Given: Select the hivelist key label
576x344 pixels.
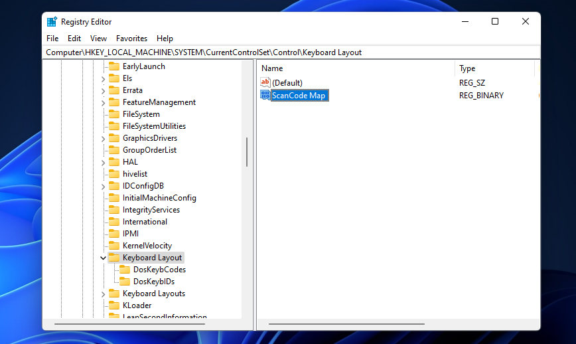Looking at the screenshot, I should click(x=135, y=174).
